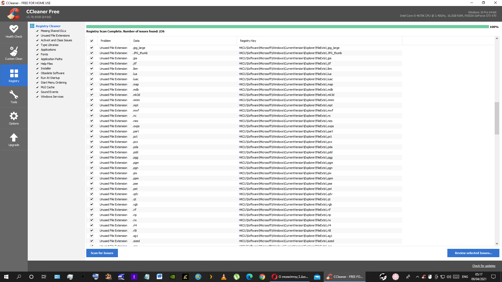This screenshot has width=502, height=282.
Task: Select the Registry section icon
Action: click(x=14, y=75)
